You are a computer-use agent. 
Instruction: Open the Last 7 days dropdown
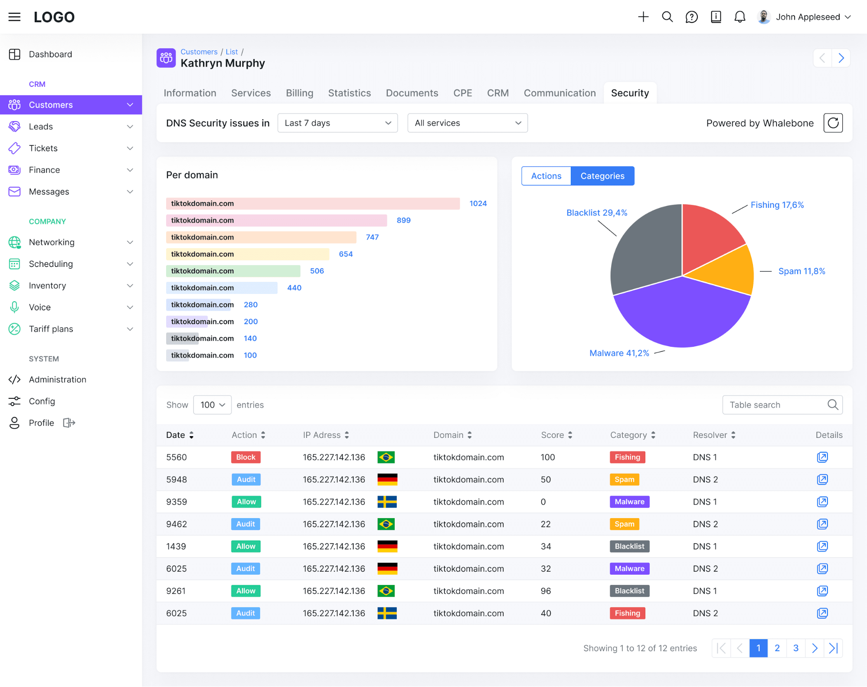point(337,123)
